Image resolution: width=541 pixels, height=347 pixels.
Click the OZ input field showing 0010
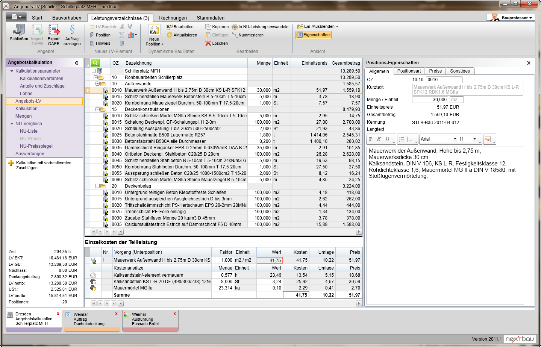pyautogui.click(x=444, y=80)
